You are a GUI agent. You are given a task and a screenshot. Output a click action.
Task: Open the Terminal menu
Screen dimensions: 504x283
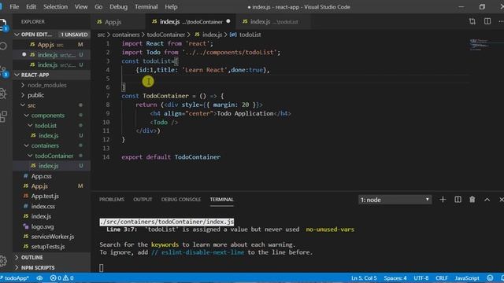[x=146, y=7]
